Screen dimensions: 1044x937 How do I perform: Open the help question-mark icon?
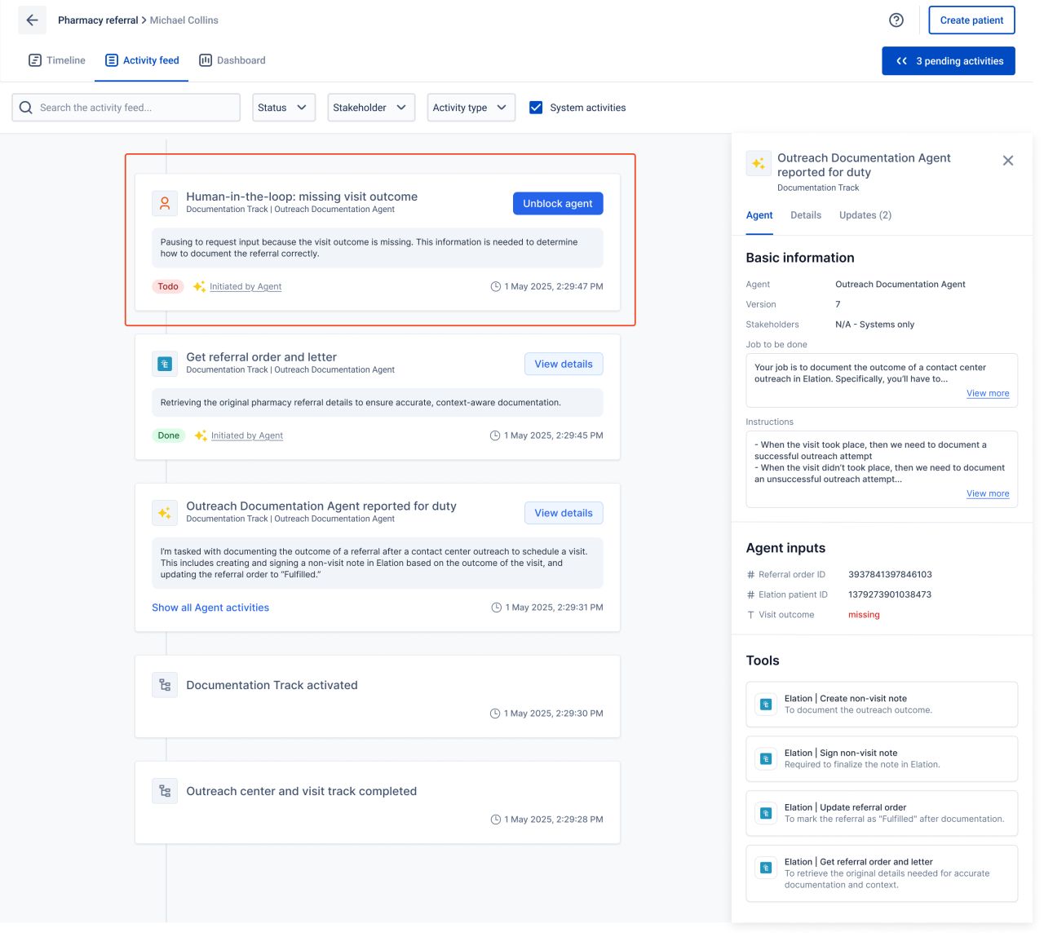point(896,20)
